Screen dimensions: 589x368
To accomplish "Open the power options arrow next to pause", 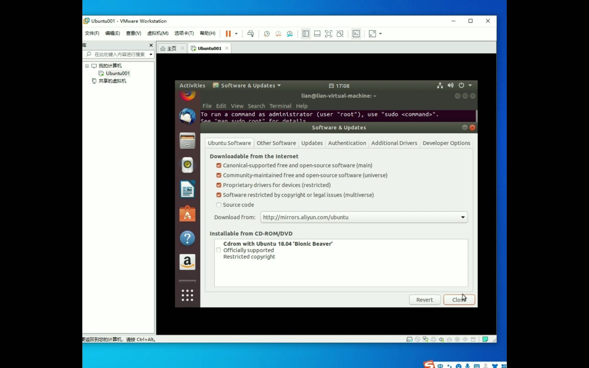I will click(x=236, y=34).
